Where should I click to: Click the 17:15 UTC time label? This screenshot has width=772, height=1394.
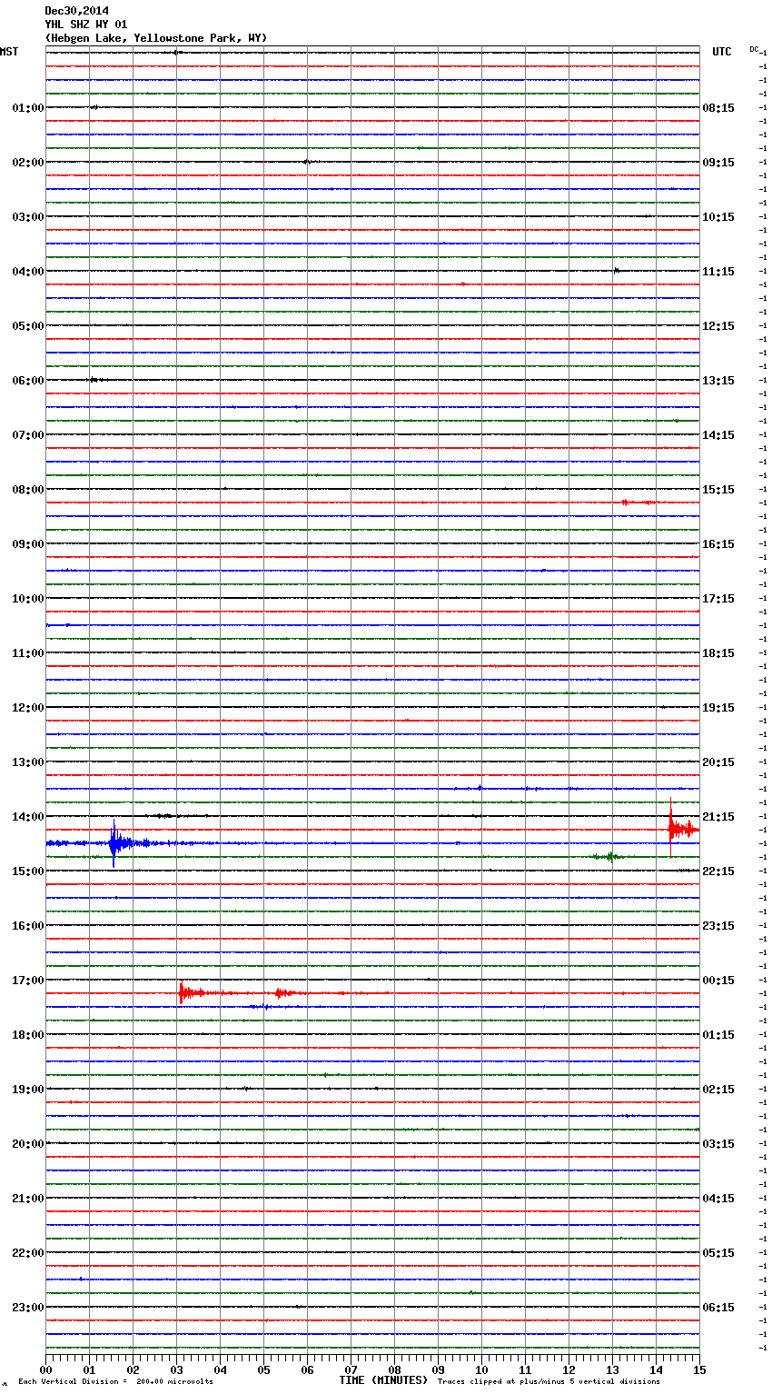coord(718,599)
